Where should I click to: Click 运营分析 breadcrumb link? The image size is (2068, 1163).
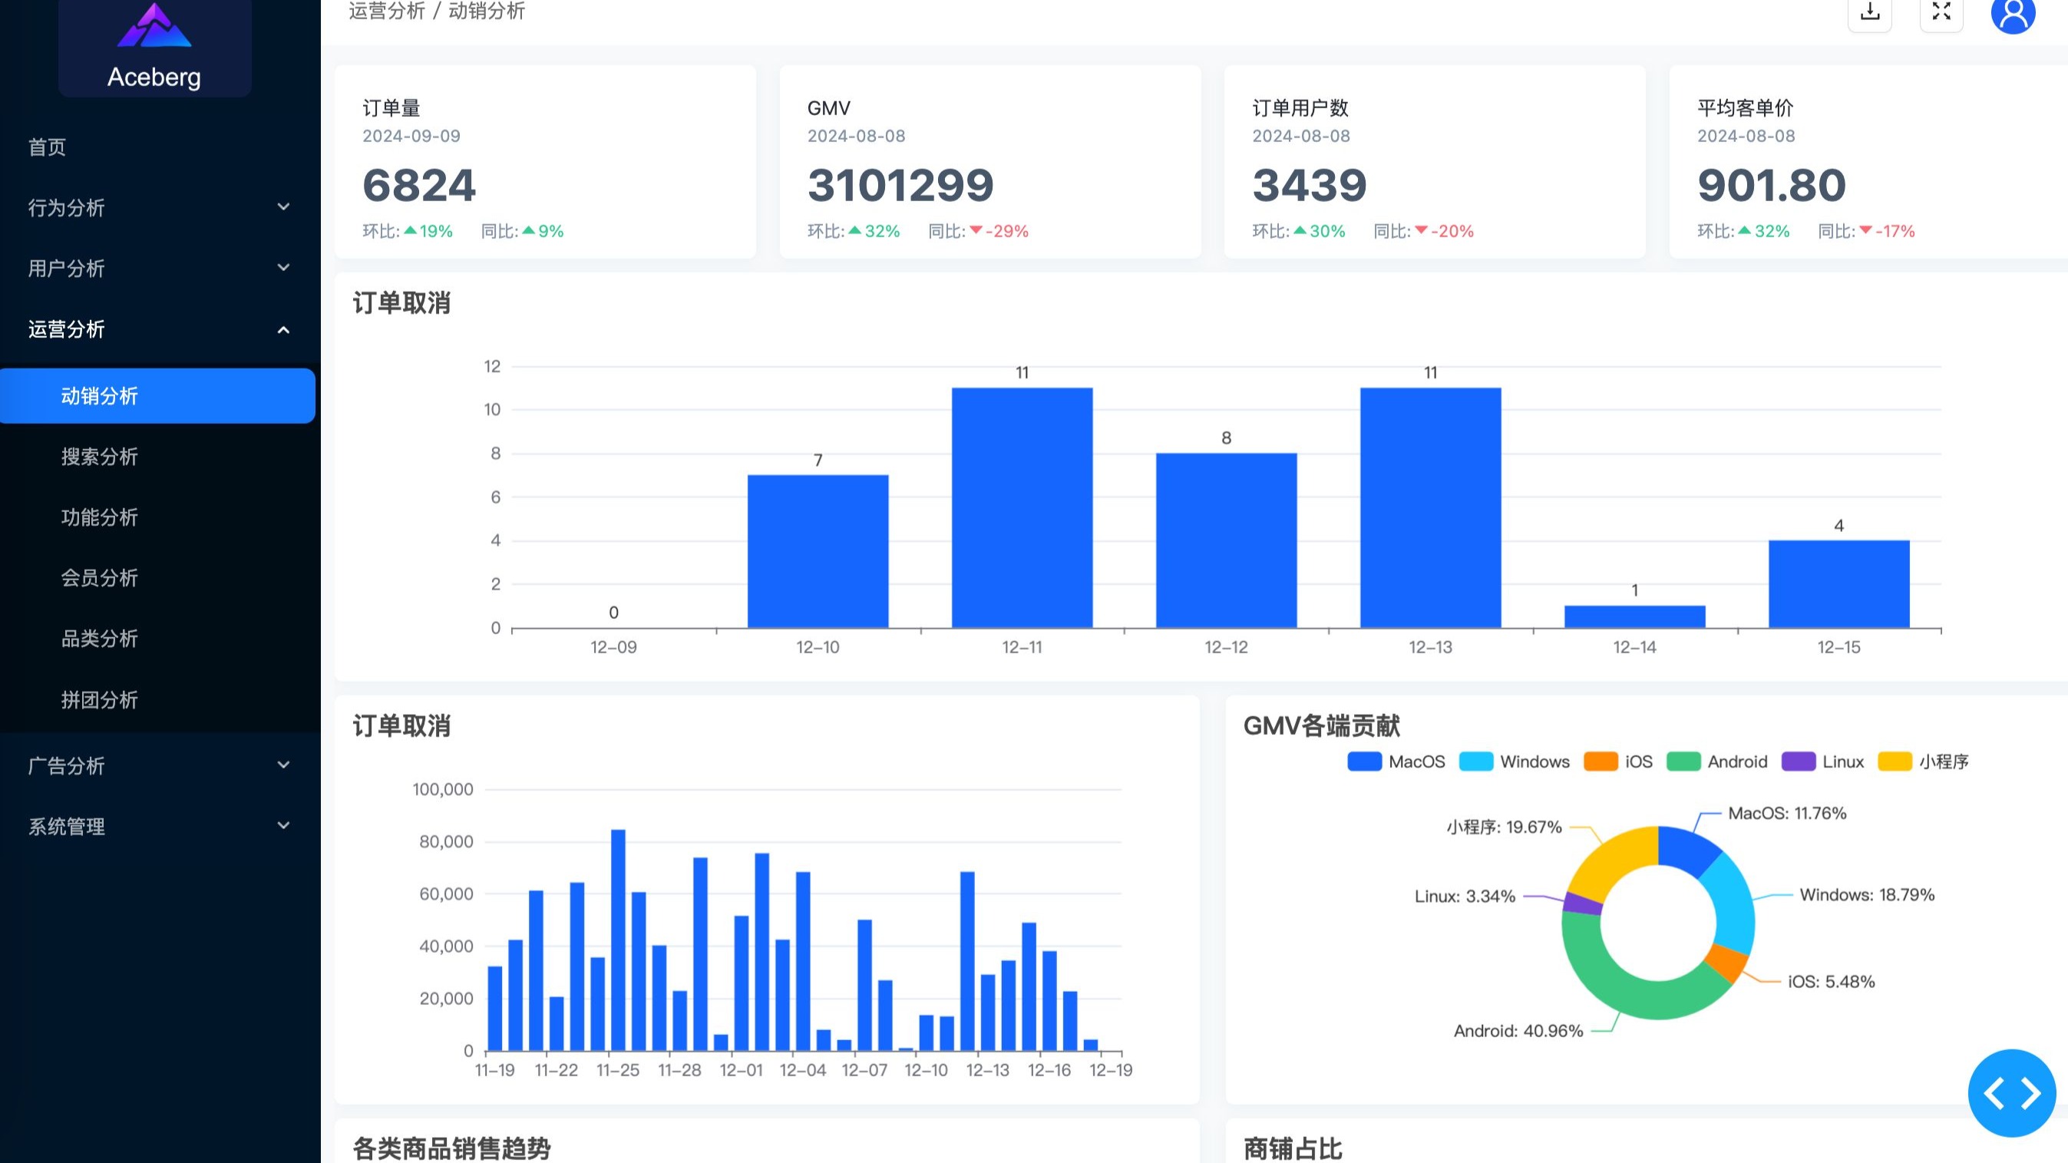click(386, 12)
